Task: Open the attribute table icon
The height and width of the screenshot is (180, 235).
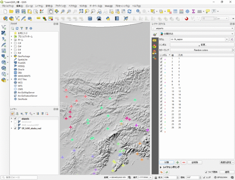Action: pos(175,11)
